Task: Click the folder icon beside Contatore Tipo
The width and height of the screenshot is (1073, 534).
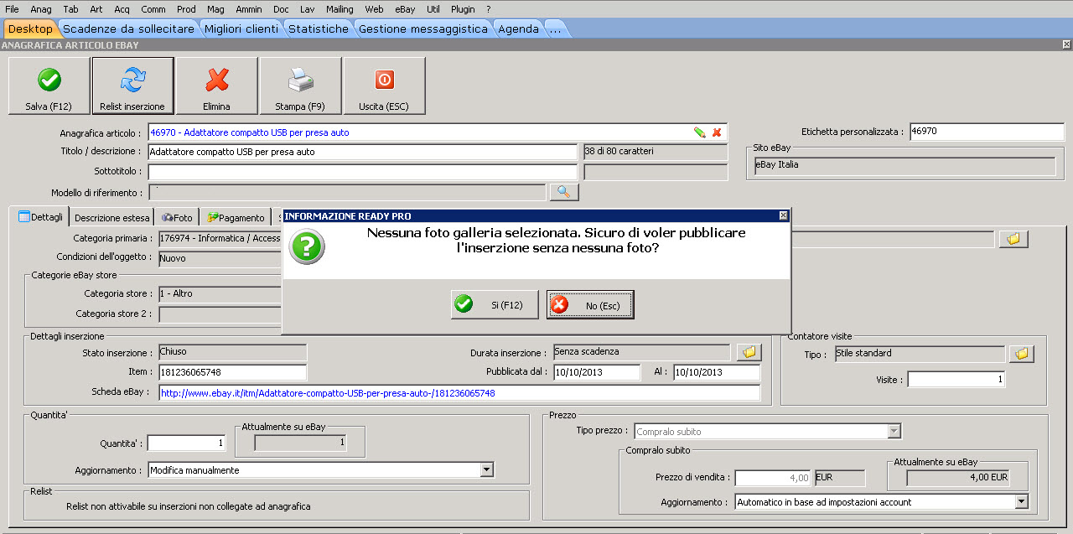Action: tap(1022, 354)
